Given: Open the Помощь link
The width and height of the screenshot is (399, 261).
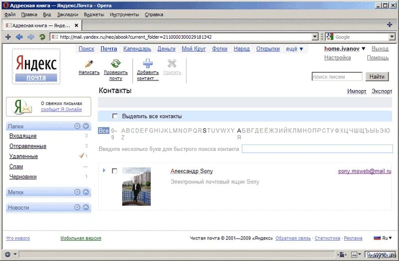Looking at the screenshot, I should [x=378, y=58].
